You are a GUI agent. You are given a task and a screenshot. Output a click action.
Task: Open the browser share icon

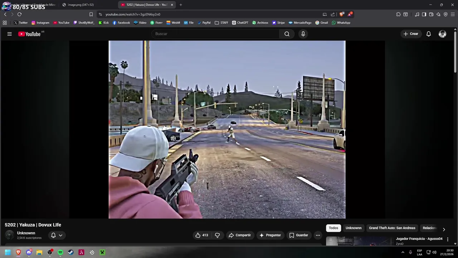pos(333,14)
